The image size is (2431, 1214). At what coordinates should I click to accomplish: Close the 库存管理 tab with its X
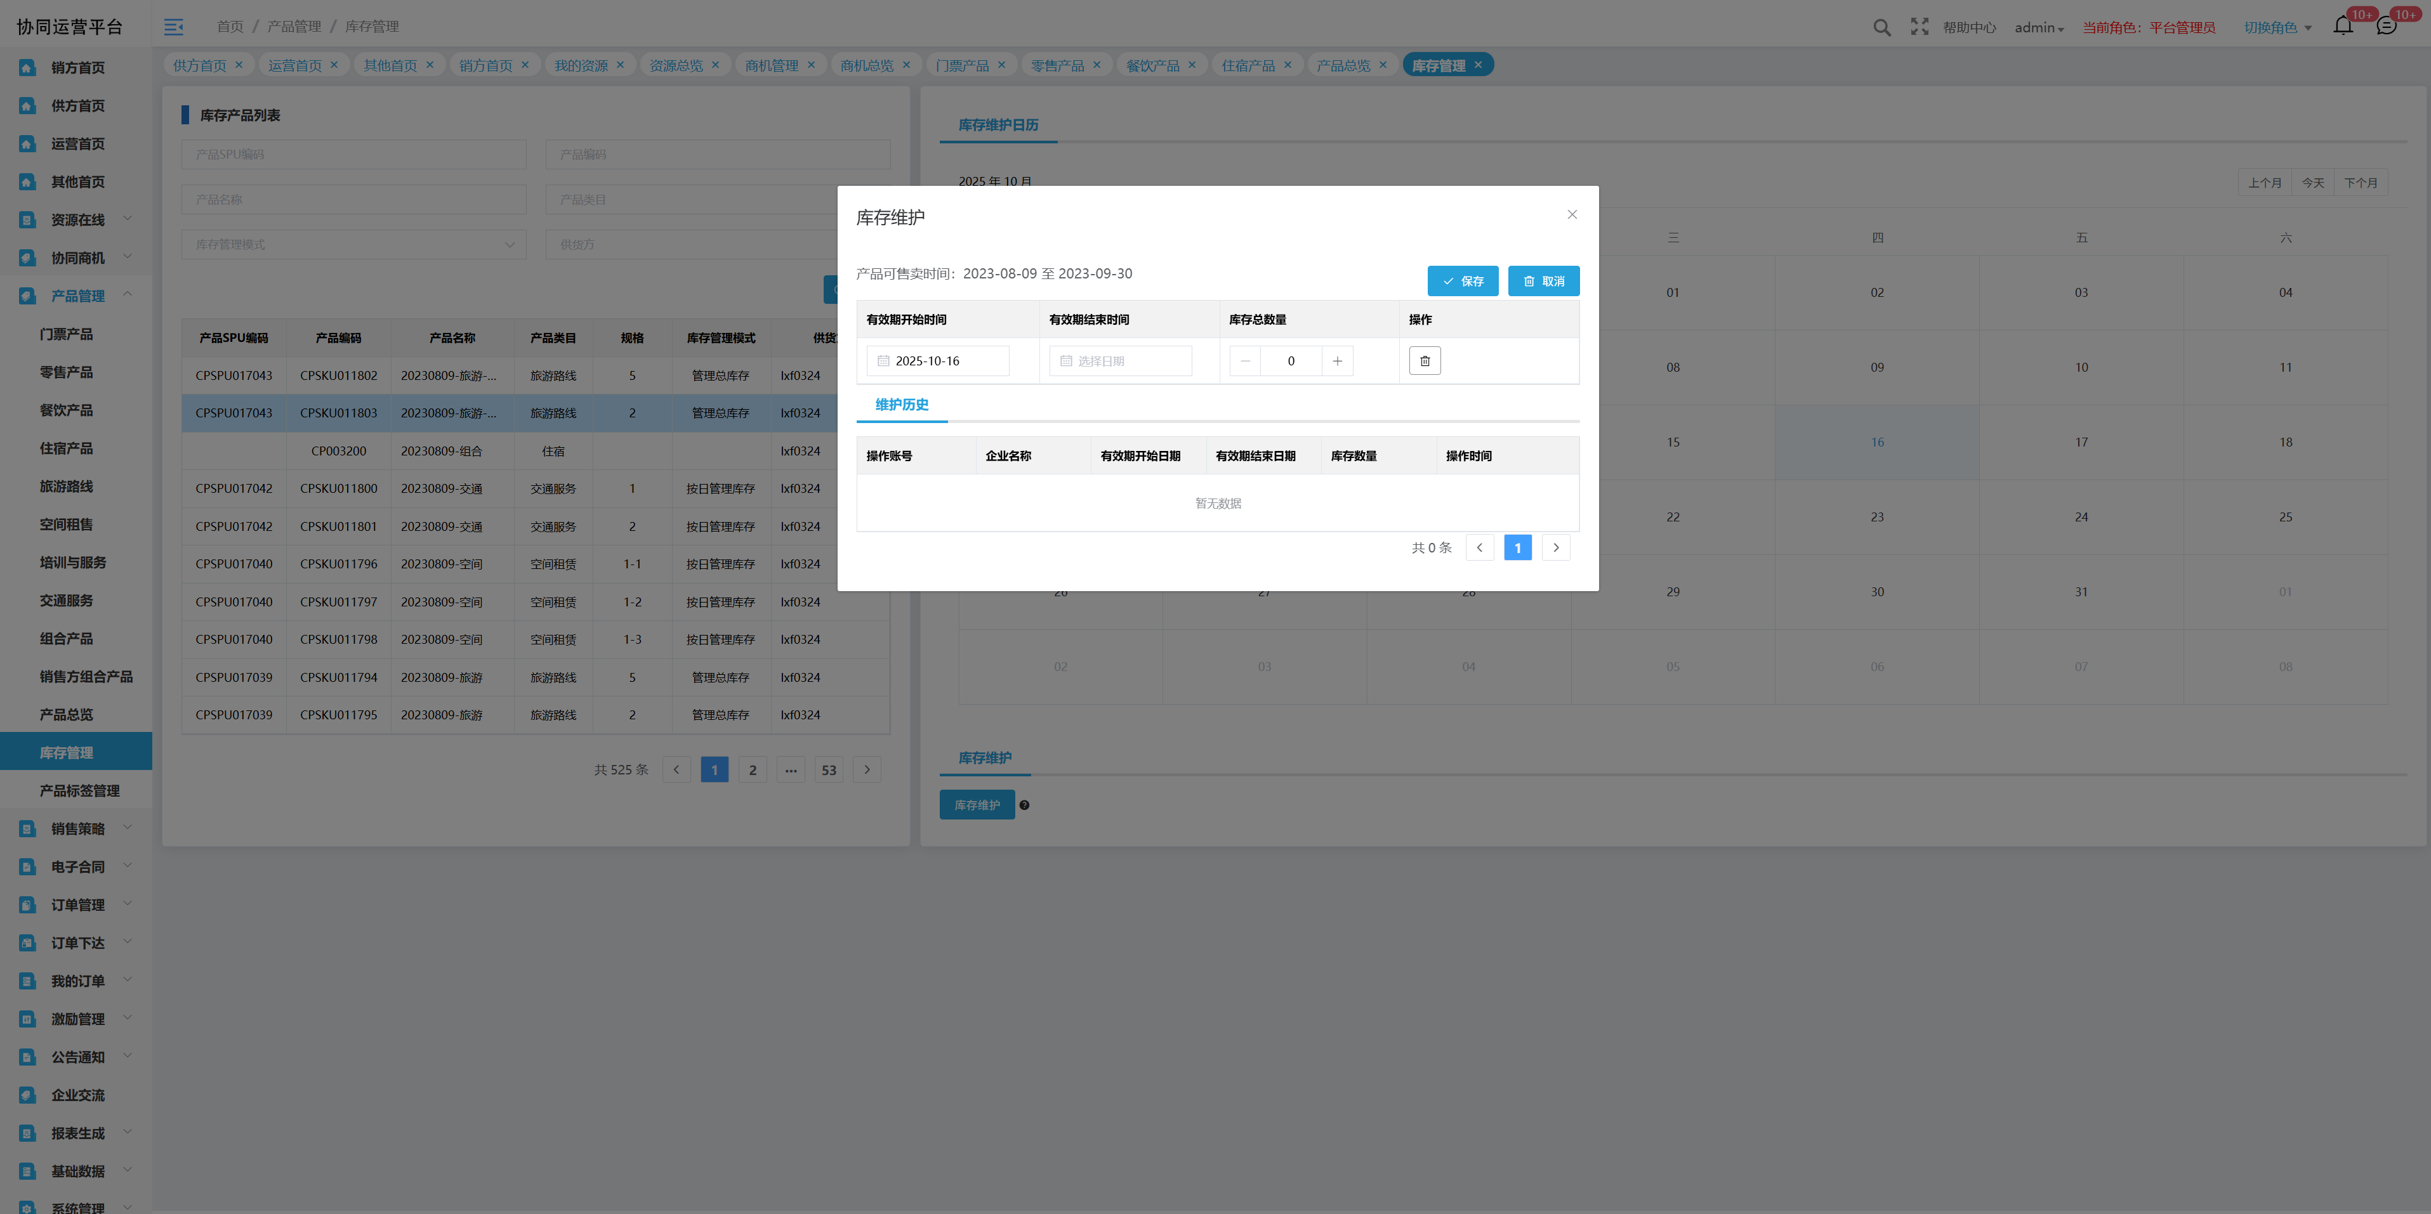coord(1478,65)
